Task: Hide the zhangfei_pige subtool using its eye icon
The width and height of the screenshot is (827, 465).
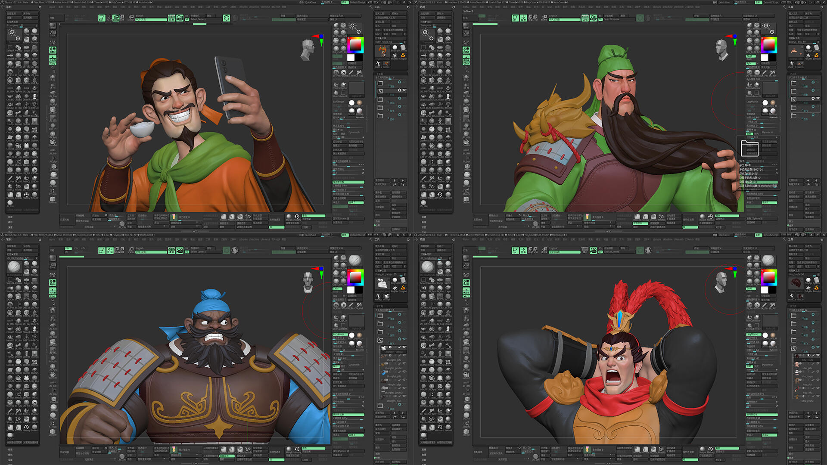Action: click(x=404, y=381)
